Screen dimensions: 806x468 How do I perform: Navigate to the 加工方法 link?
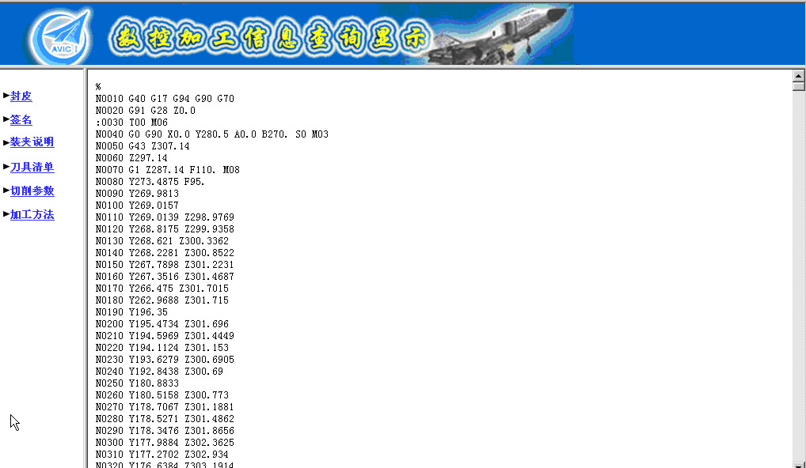point(32,215)
